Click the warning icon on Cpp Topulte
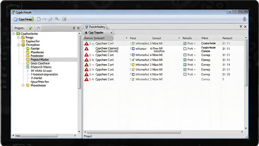 click(x=86, y=33)
